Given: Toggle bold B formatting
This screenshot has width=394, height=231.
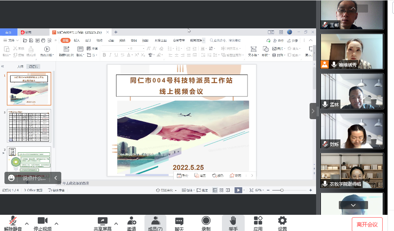Looking at the screenshot, I should point(104,55).
